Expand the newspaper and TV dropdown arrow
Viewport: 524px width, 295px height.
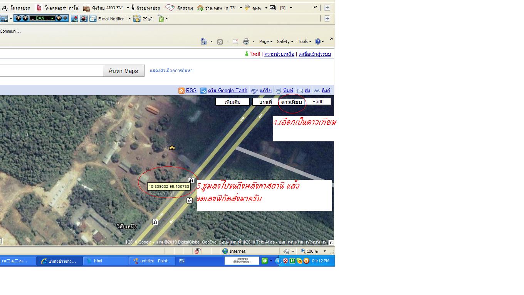click(241, 8)
